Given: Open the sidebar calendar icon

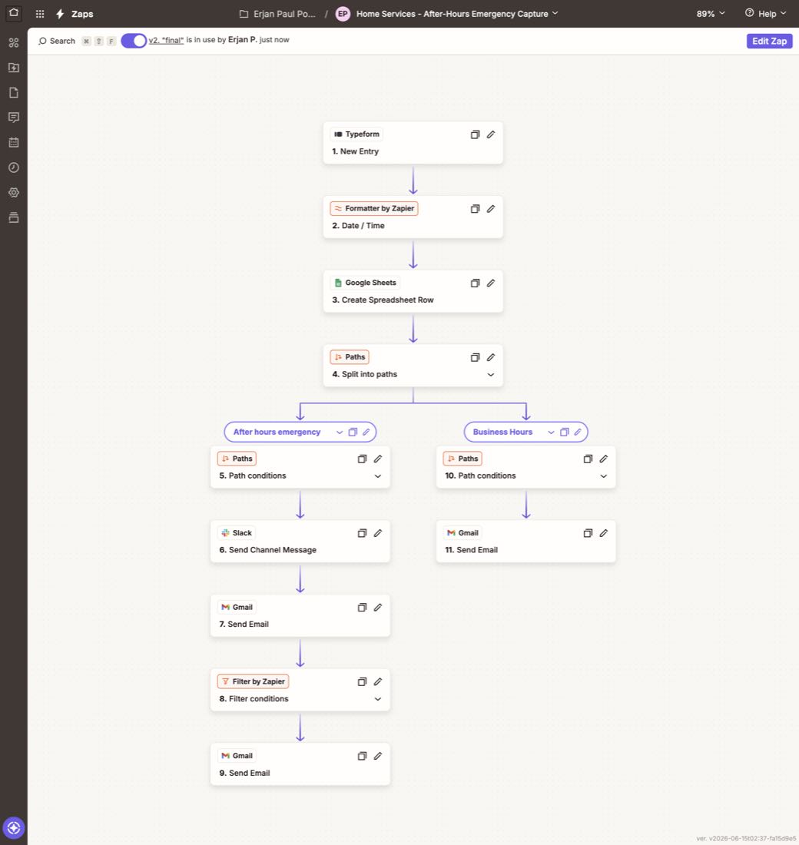Looking at the screenshot, I should [14, 142].
